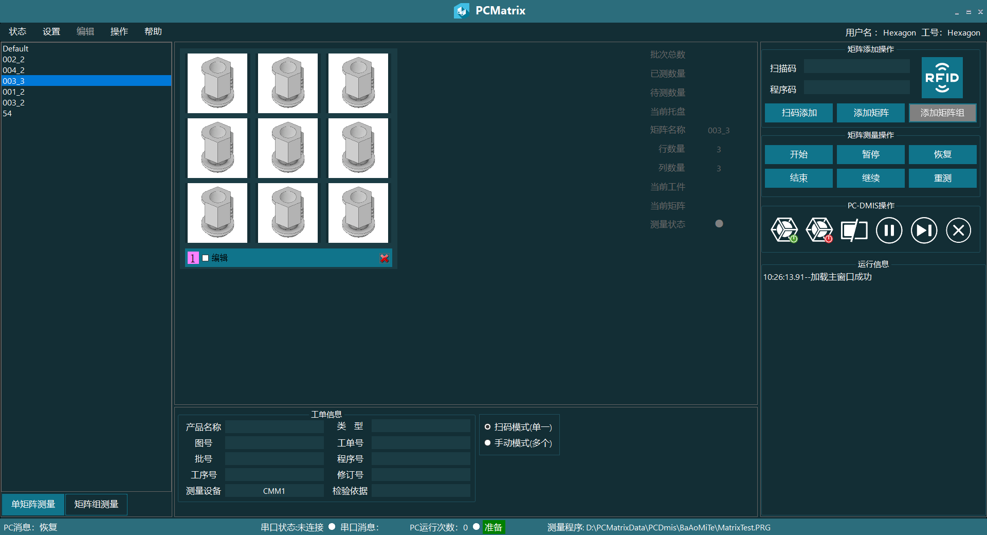987x535 pixels.
Task: Switch to the 矩阵组测量 tab
Action: click(x=96, y=504)
